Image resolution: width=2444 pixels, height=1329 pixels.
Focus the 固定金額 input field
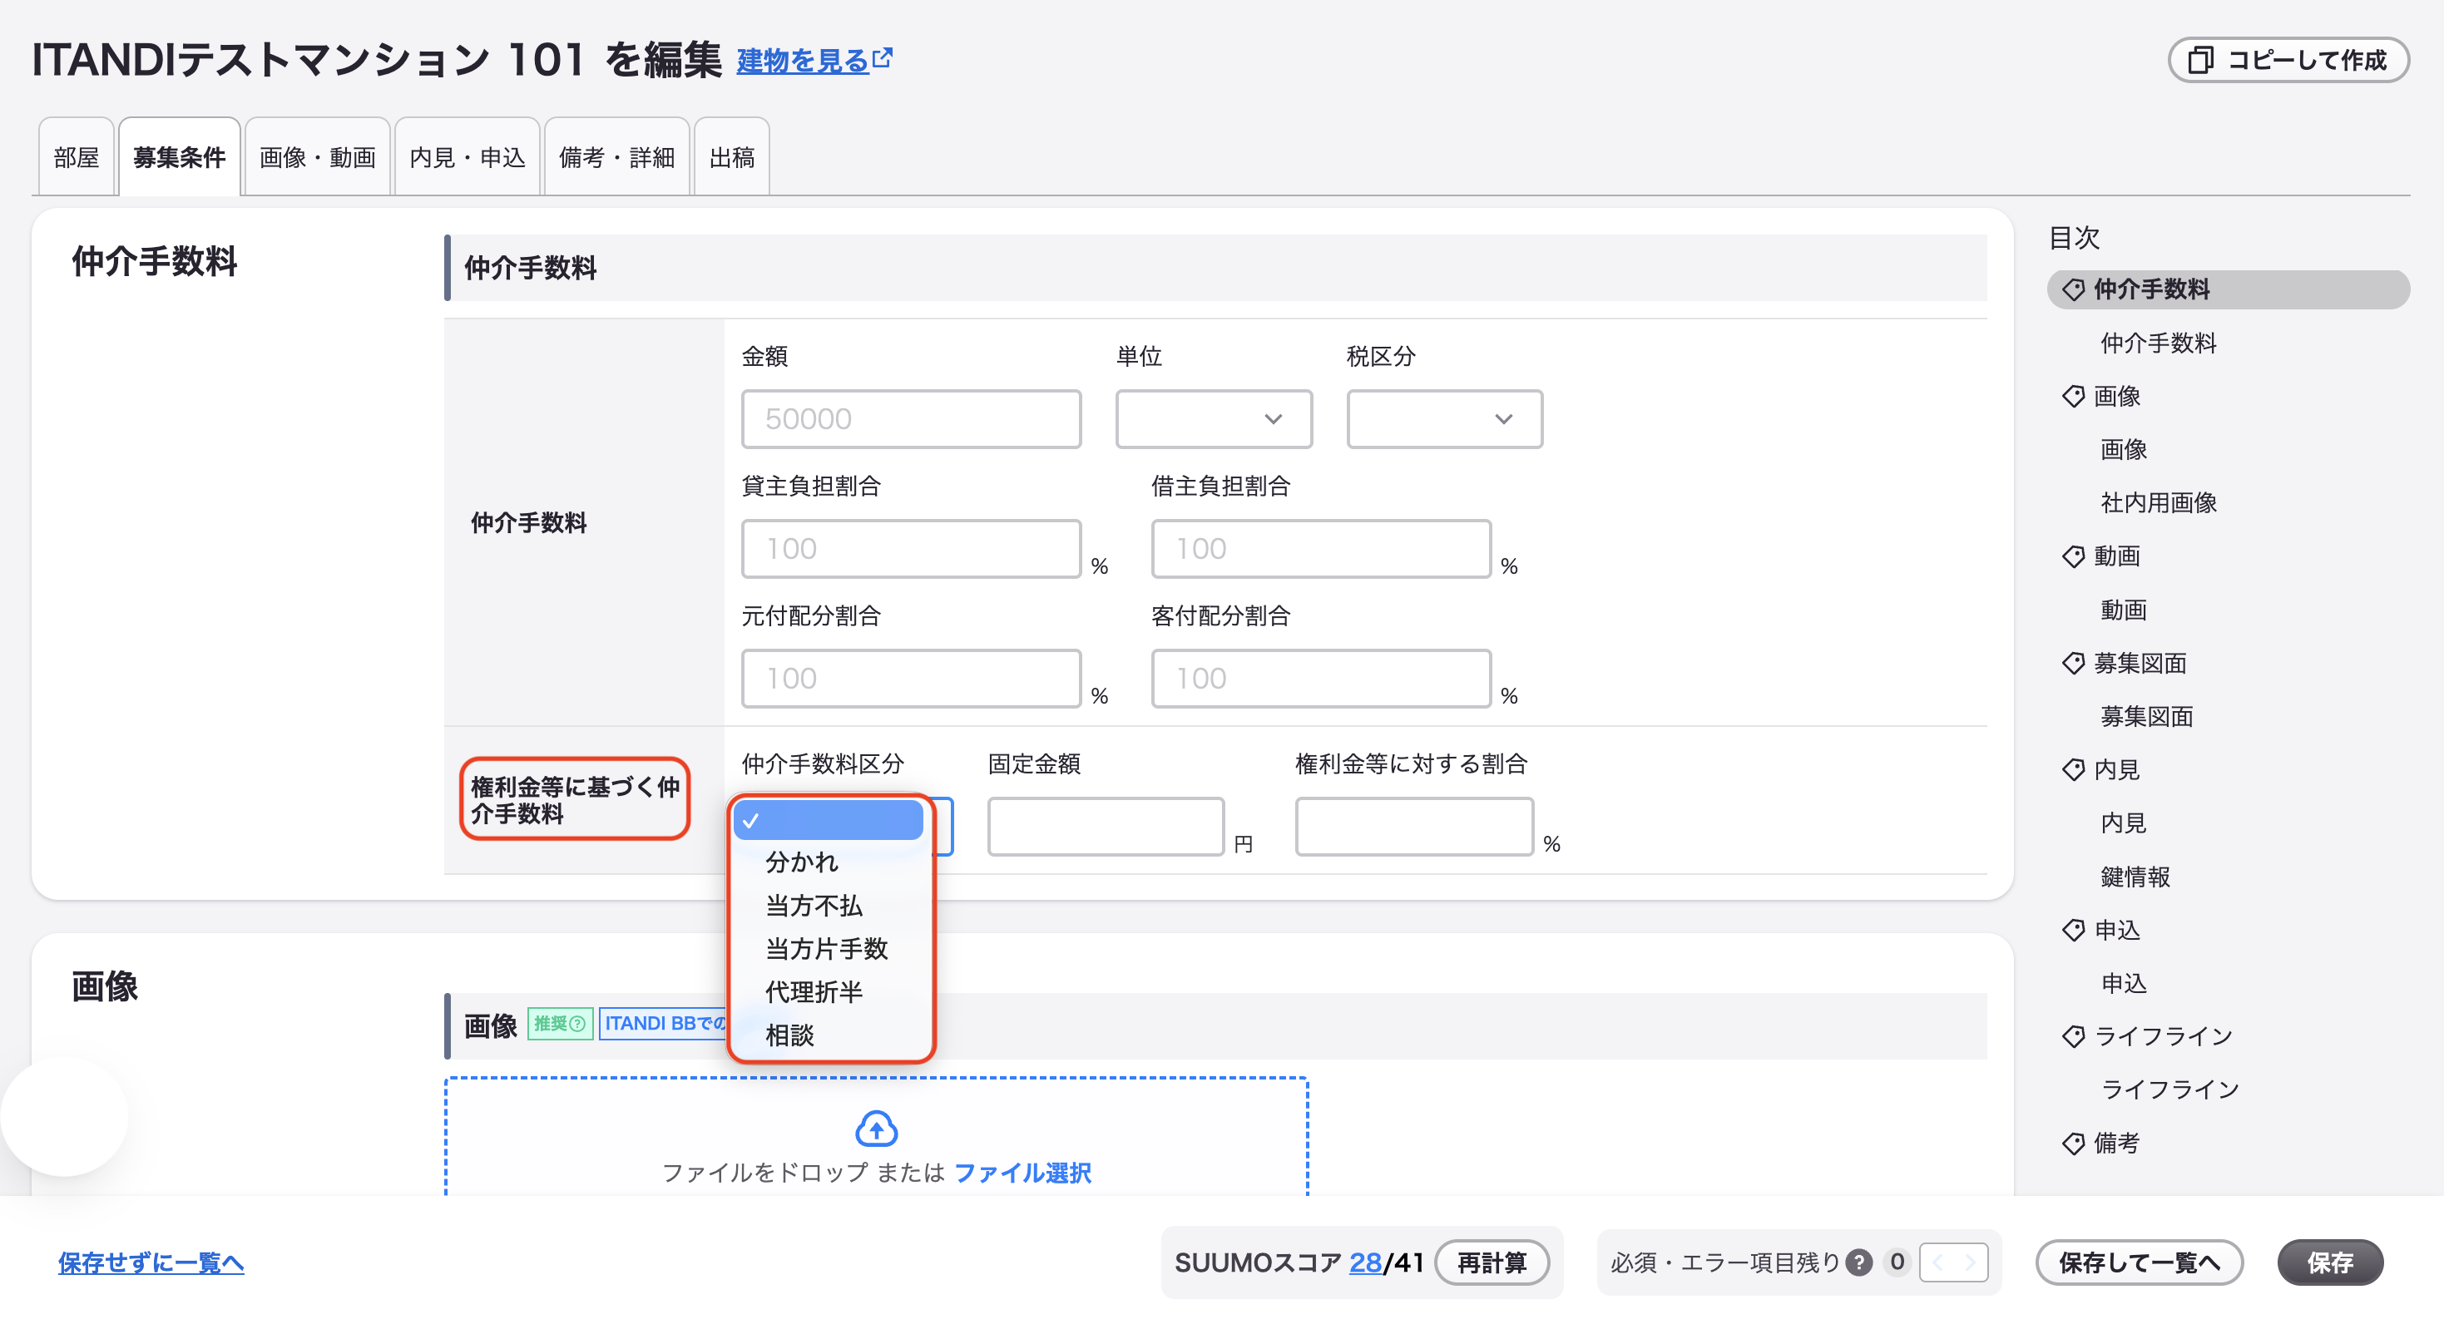[1106, 826]
